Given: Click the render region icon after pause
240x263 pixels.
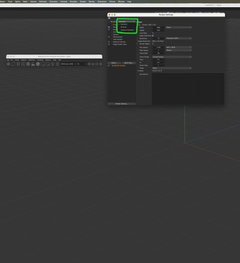Looking at the screenshot, I should coord(23,64).
